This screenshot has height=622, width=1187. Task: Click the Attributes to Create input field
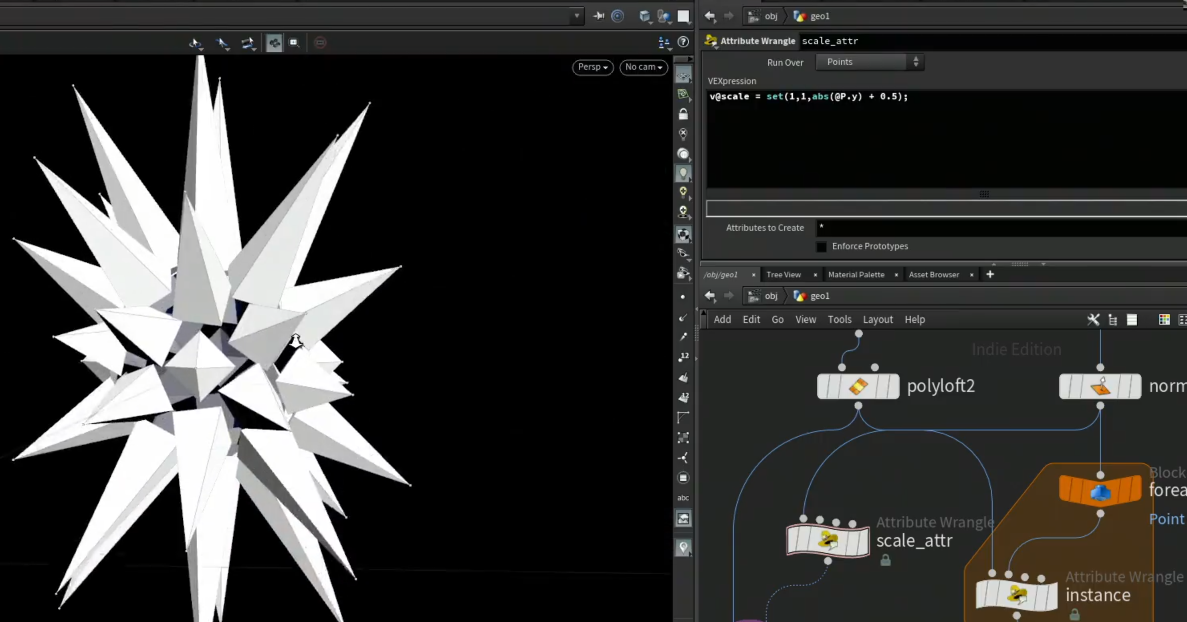pos(1001,228)
